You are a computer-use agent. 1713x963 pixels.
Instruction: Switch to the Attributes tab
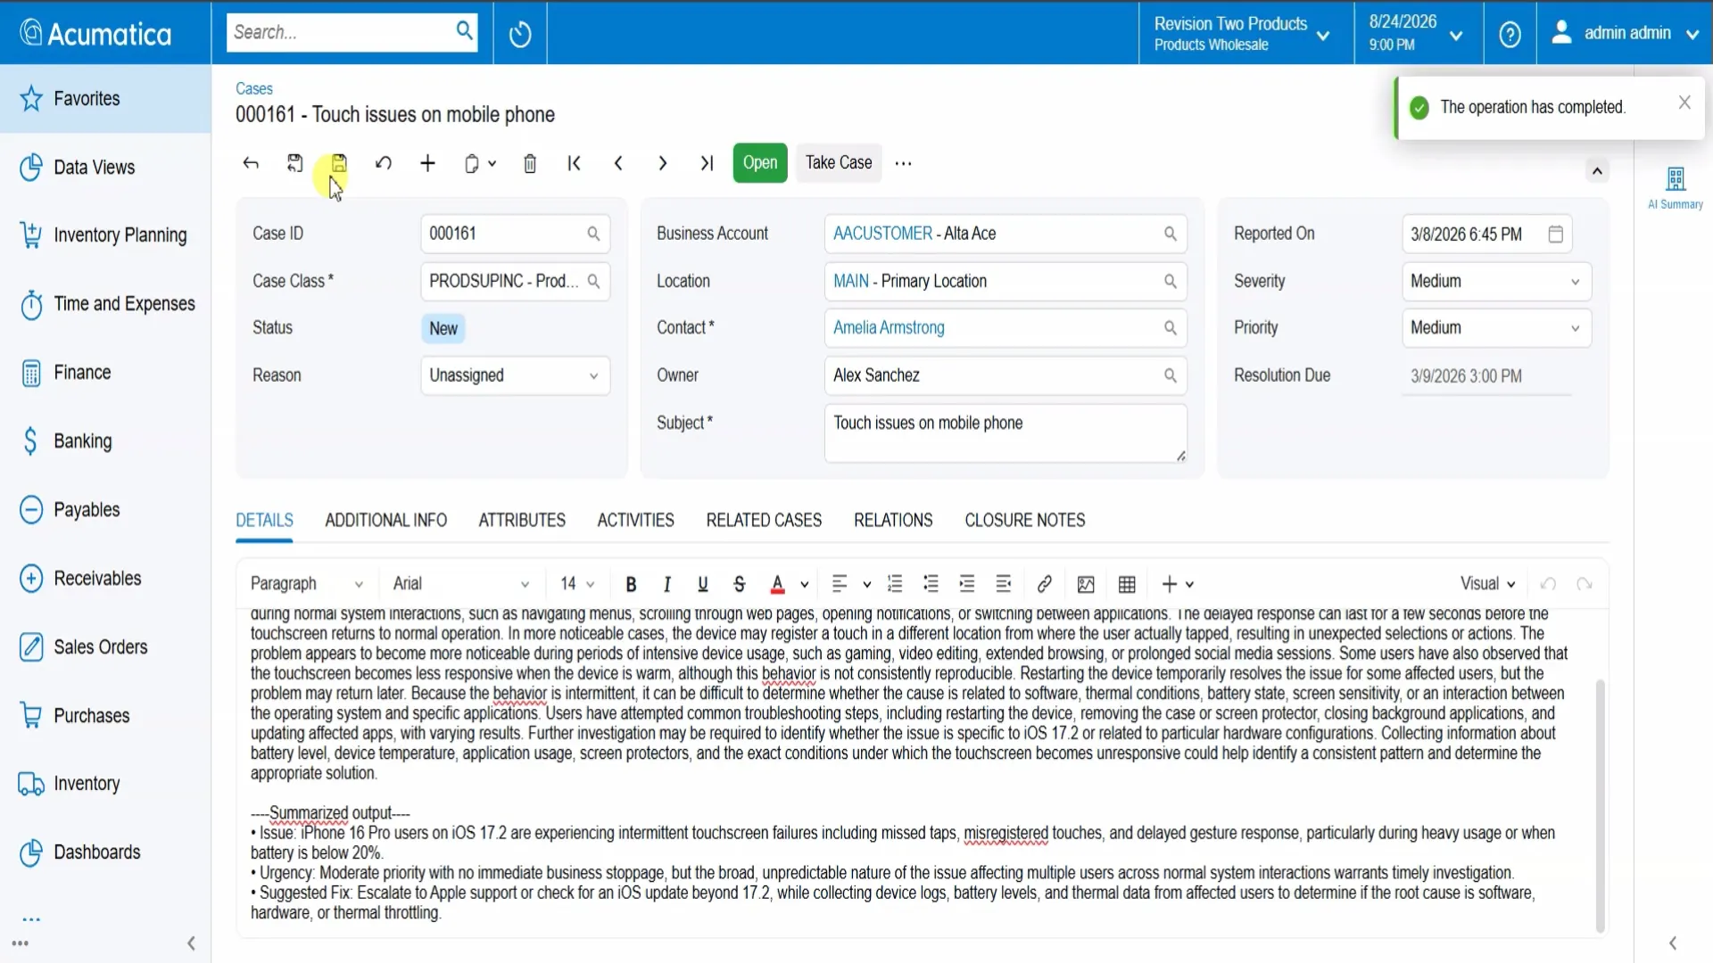pyautogui.click(x=522, y=520)
